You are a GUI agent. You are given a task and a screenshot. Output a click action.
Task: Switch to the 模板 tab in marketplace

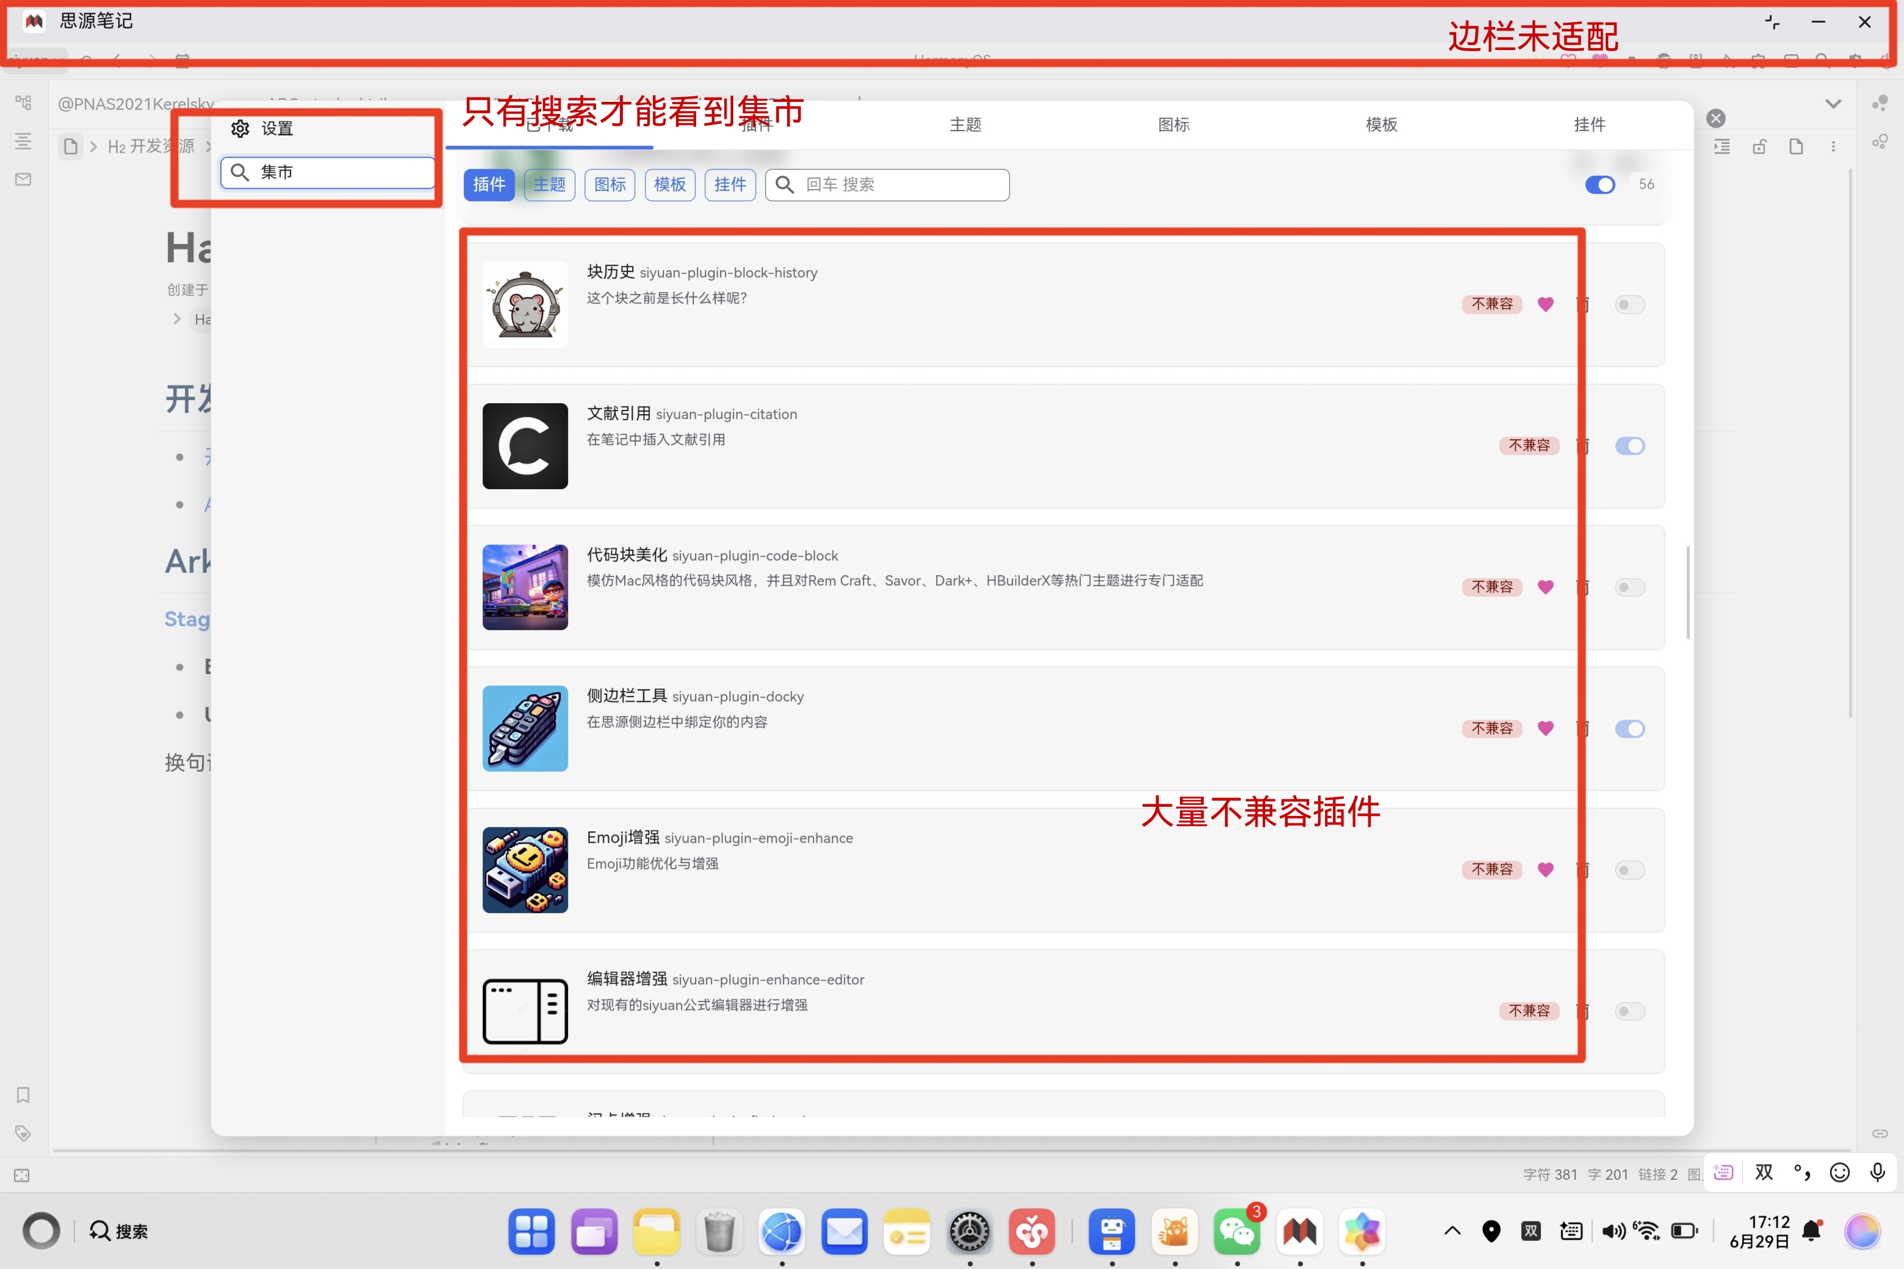tap(1381, 124)
